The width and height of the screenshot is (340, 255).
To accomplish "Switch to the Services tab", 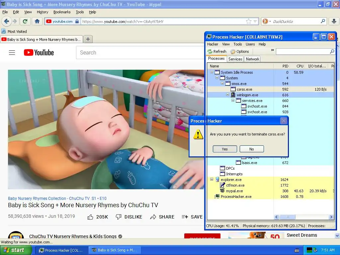I will 235,59.
